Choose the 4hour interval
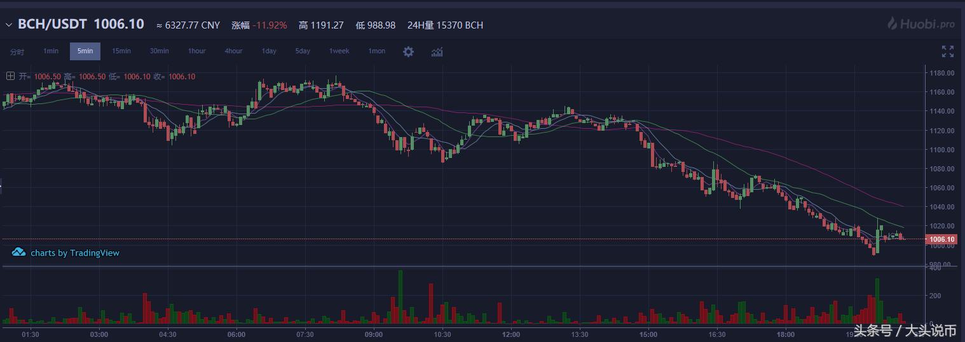 point(233,51)
